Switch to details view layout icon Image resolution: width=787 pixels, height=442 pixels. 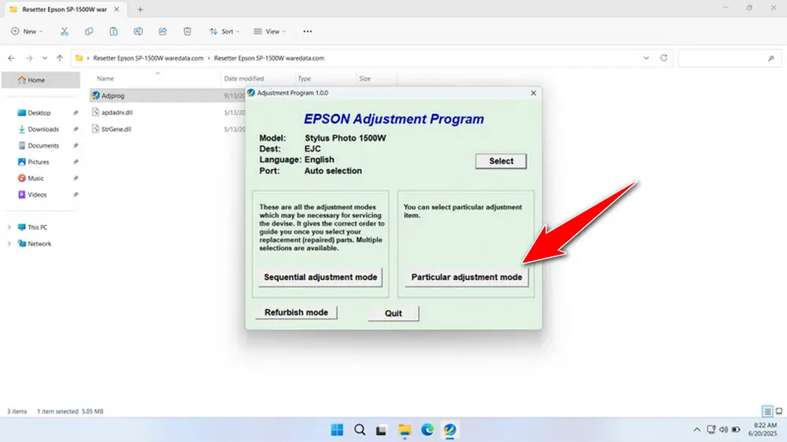(767, 411)
